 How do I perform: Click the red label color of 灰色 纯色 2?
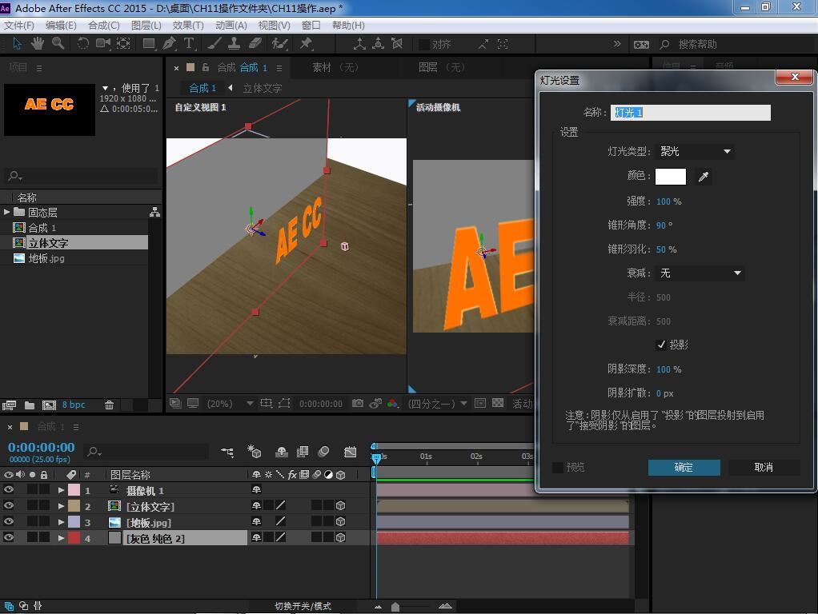click(74, 538)
